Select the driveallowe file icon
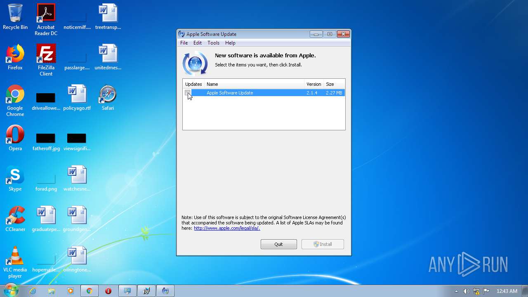The image size is (528, 297). point(46,100)
